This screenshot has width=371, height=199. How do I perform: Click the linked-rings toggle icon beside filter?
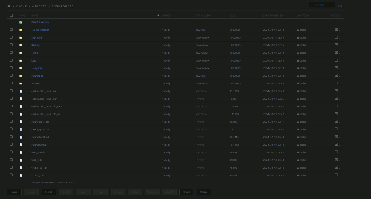coord(340,6)
